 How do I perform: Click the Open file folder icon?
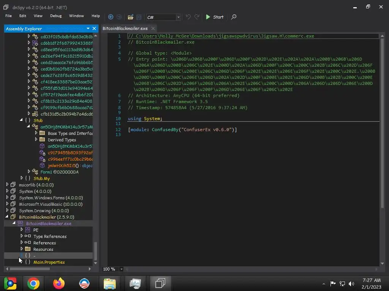(131, 17)
